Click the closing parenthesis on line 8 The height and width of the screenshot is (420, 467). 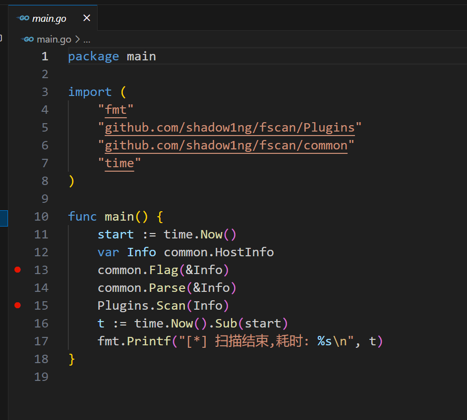(71, 181)
